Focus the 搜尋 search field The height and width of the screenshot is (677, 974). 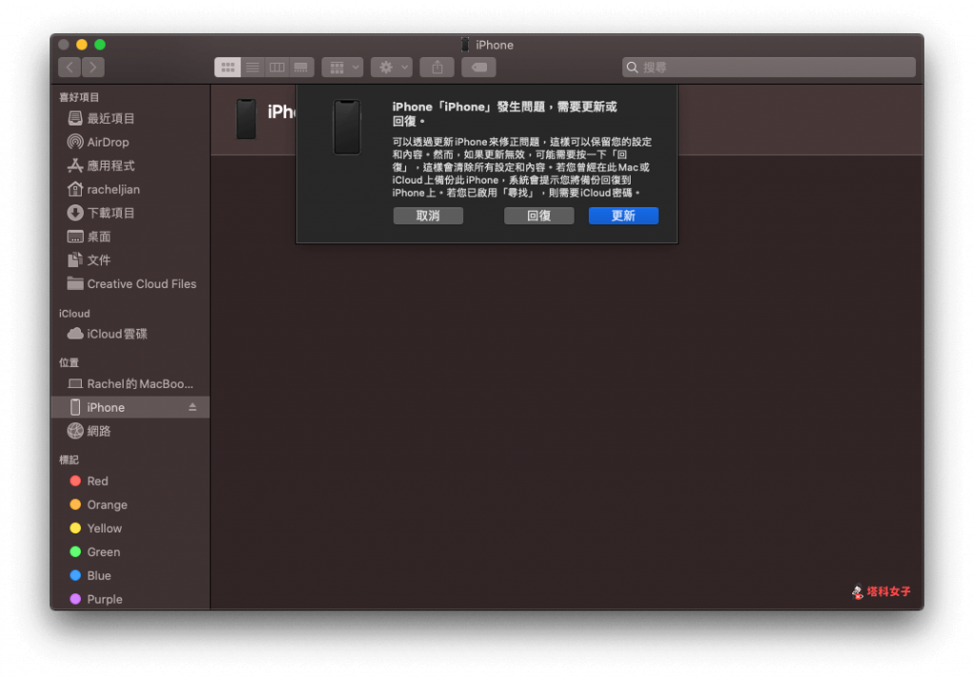click(769, 68)
